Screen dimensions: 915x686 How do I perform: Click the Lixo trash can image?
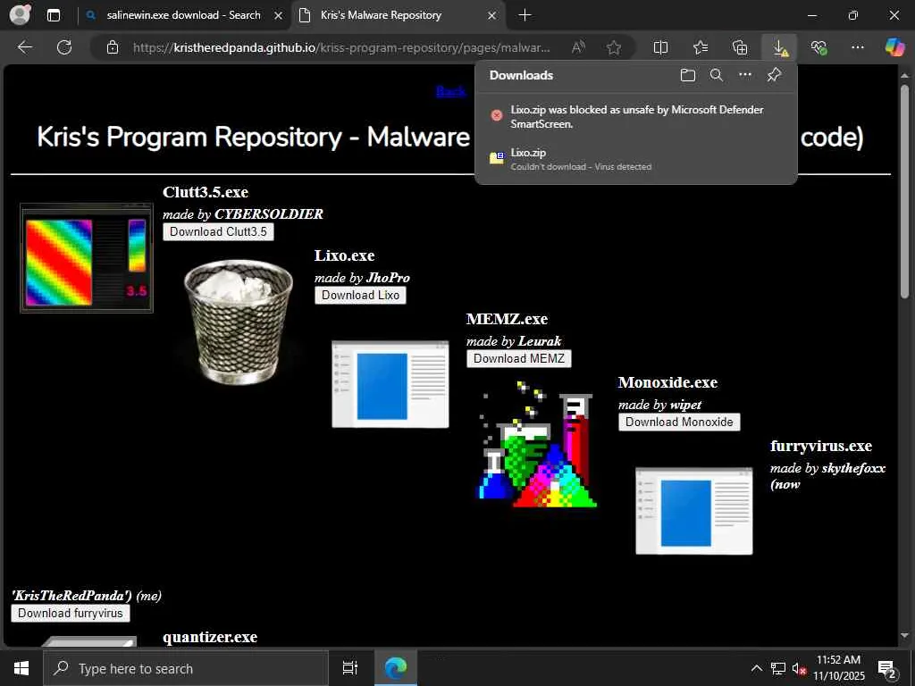(x=238, y=322)
